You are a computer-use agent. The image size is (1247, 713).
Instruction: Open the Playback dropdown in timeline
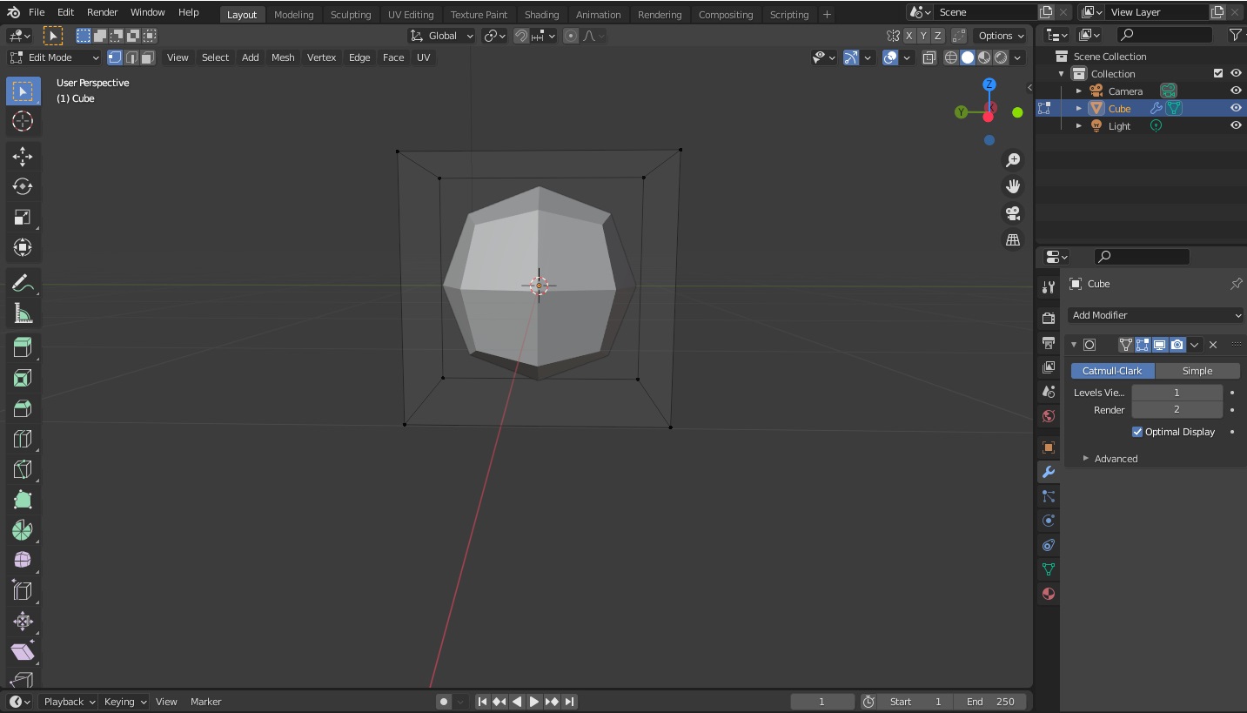point(70,702)
